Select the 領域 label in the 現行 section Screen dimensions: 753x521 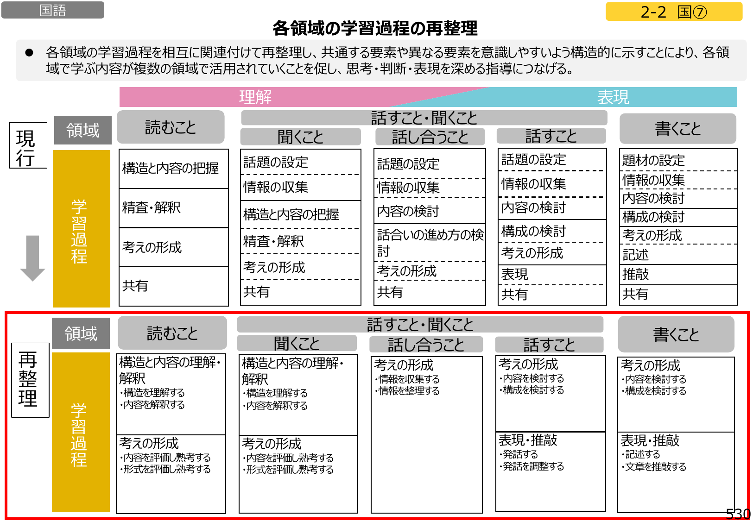(83, 130)
